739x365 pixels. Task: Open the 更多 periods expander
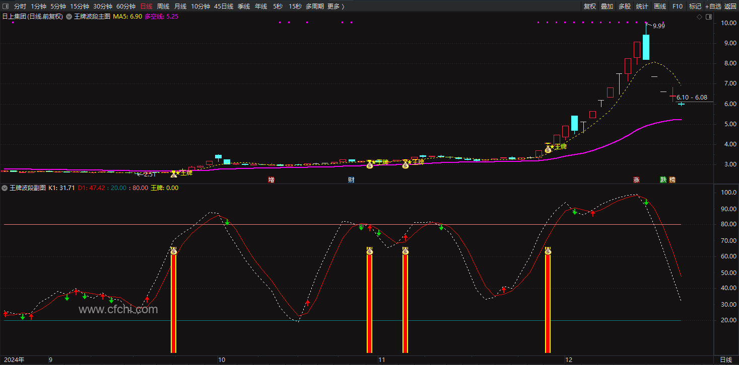(336, 7)
